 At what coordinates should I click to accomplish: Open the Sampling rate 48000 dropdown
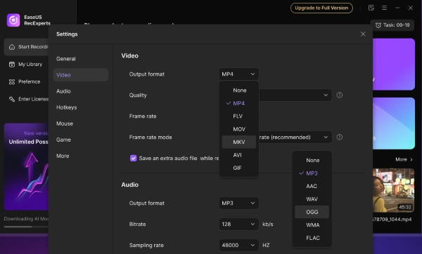click(x=238, y=245)
